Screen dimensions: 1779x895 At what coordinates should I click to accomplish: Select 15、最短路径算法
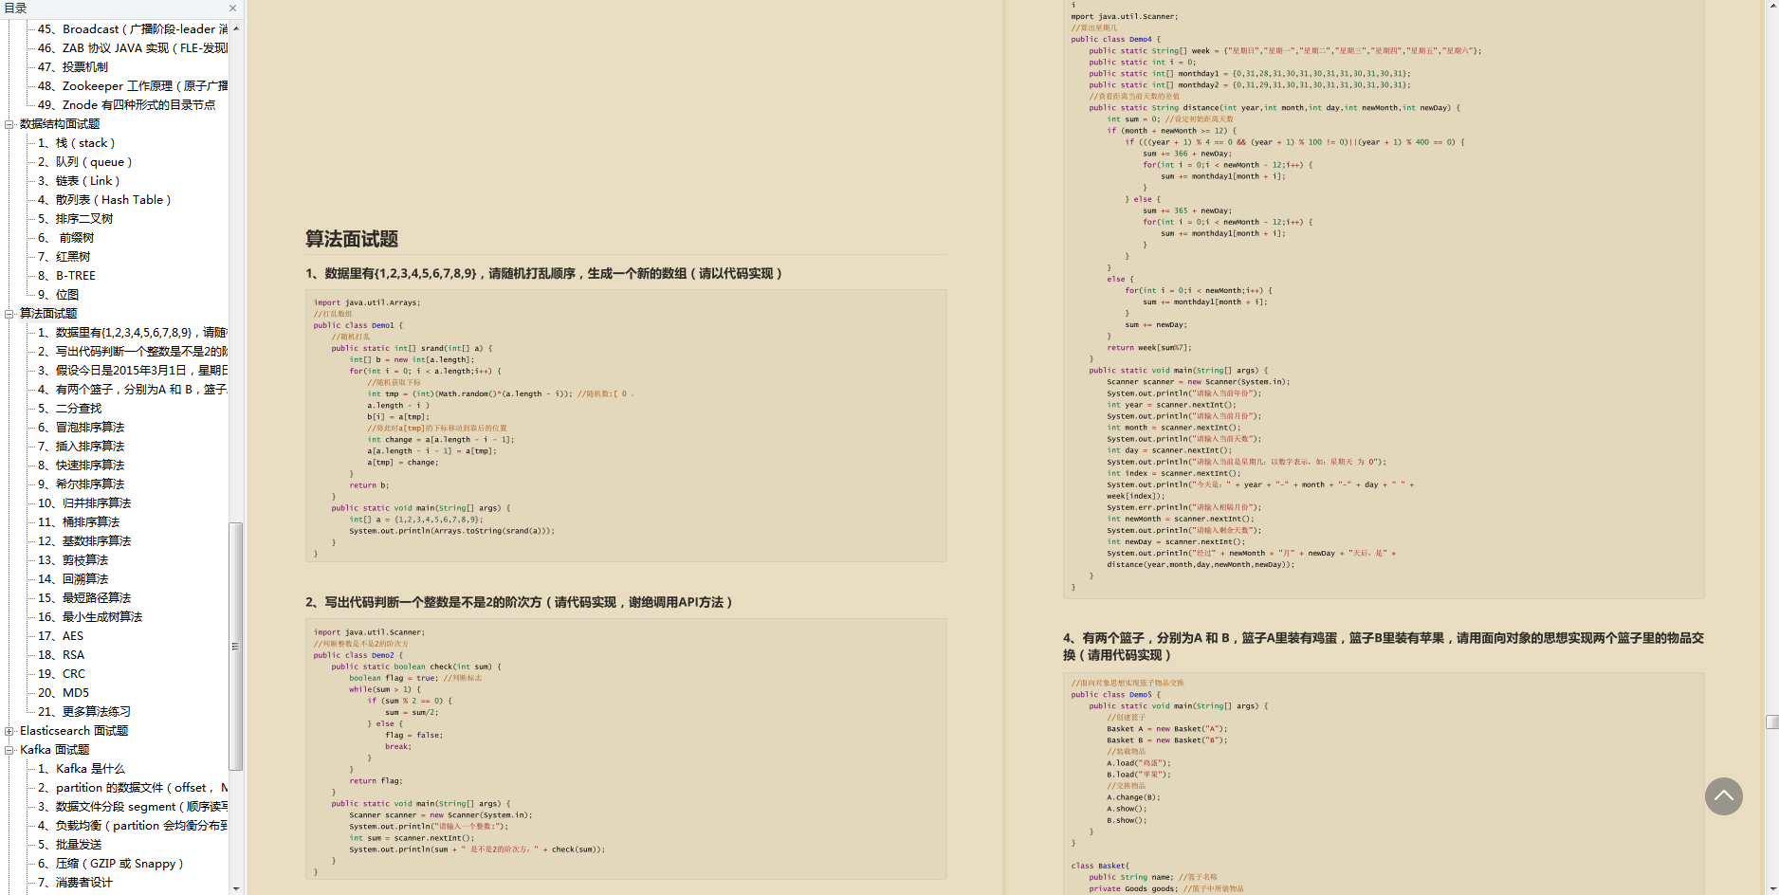84,598
